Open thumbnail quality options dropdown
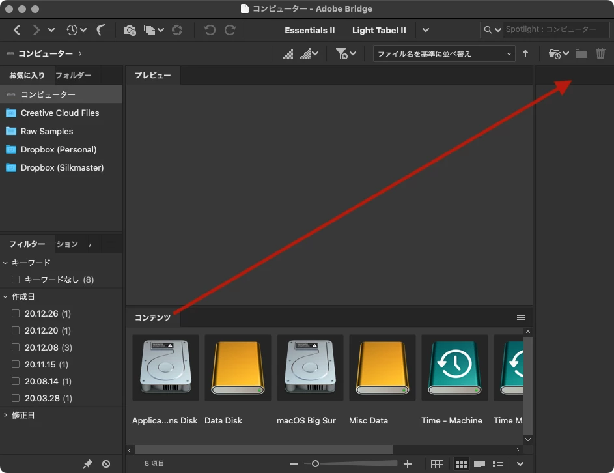This screenshot has width=614, height=473. click(309, 53)
